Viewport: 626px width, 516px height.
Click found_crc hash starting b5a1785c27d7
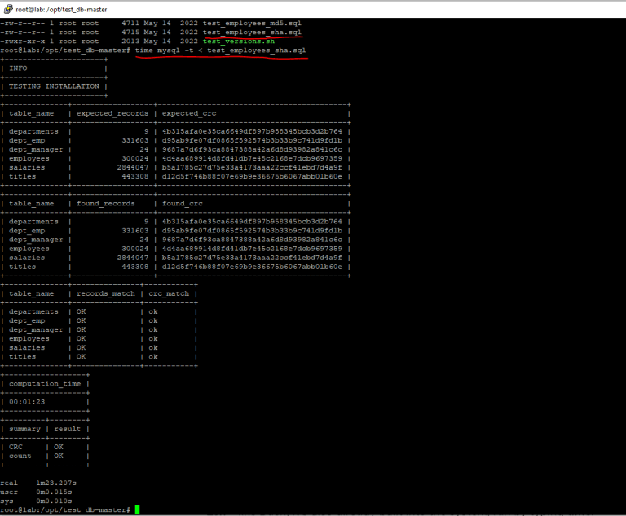tap(252, 258)
